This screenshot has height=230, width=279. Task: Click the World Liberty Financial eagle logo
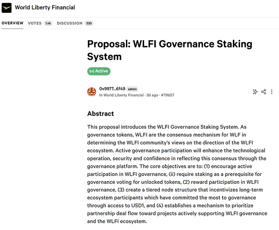(x=7, y=8)
